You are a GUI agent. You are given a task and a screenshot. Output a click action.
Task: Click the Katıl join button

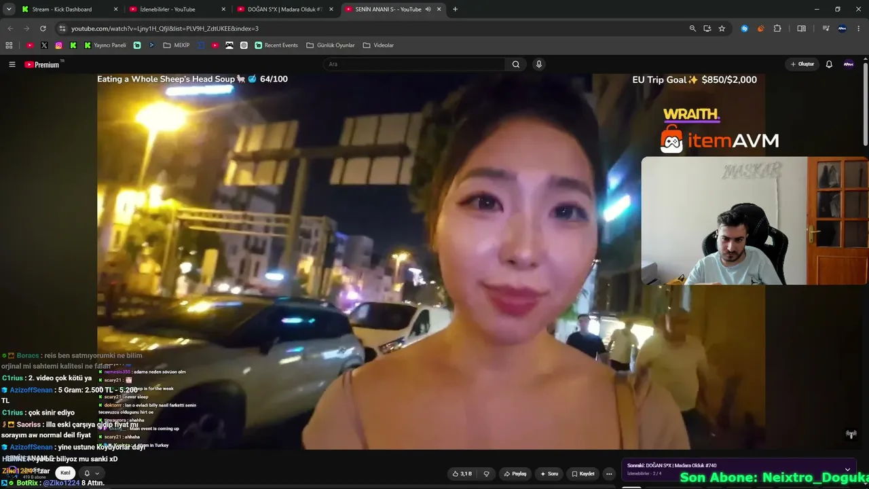[x=65, y=473]
